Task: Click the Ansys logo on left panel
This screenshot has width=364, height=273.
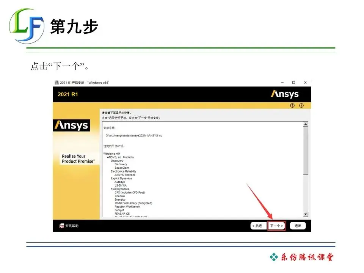Action: [72, 126]
